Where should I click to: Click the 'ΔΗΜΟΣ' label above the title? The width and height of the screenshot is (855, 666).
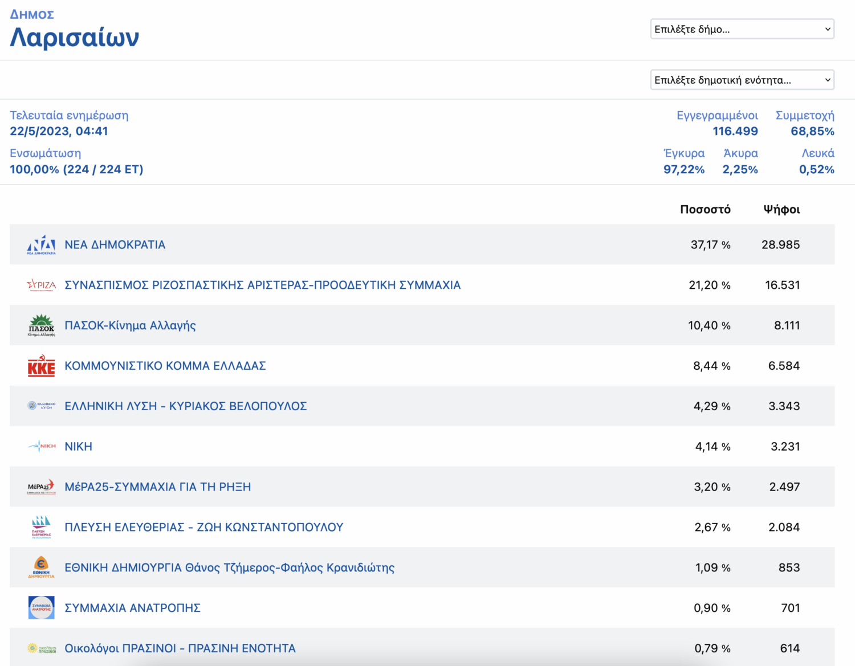pos(32,14)
